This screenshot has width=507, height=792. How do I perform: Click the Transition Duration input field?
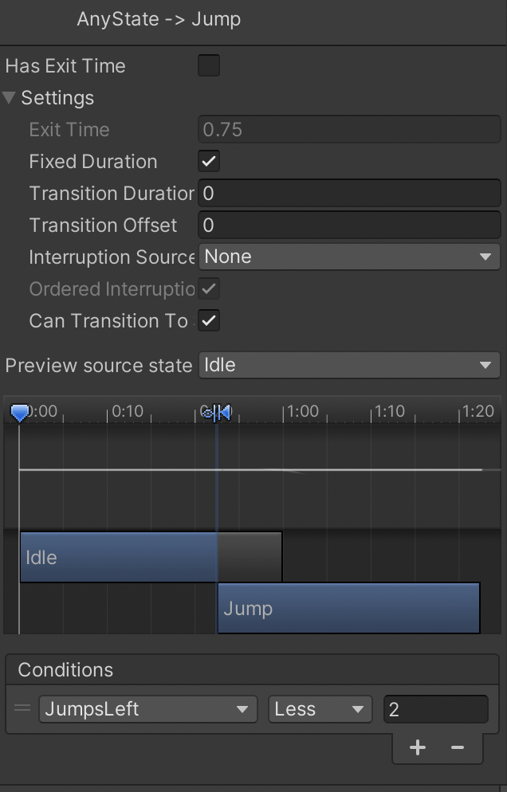348,193
